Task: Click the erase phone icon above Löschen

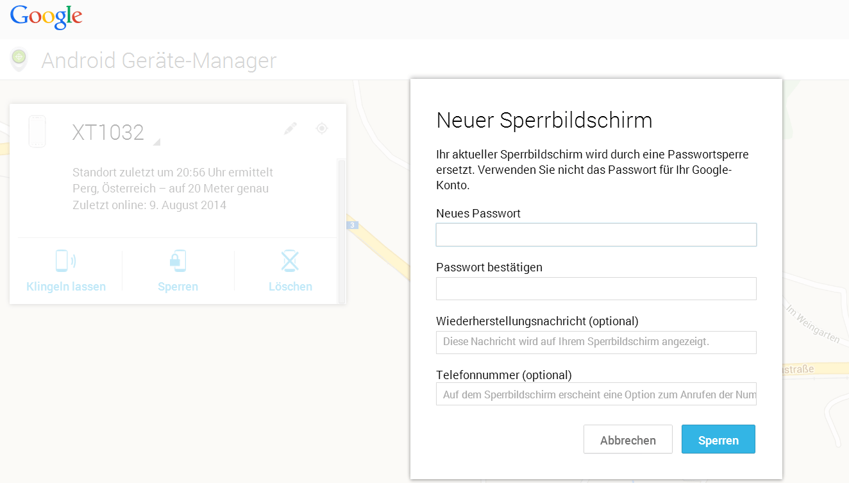Action: (x=290, y=261)
